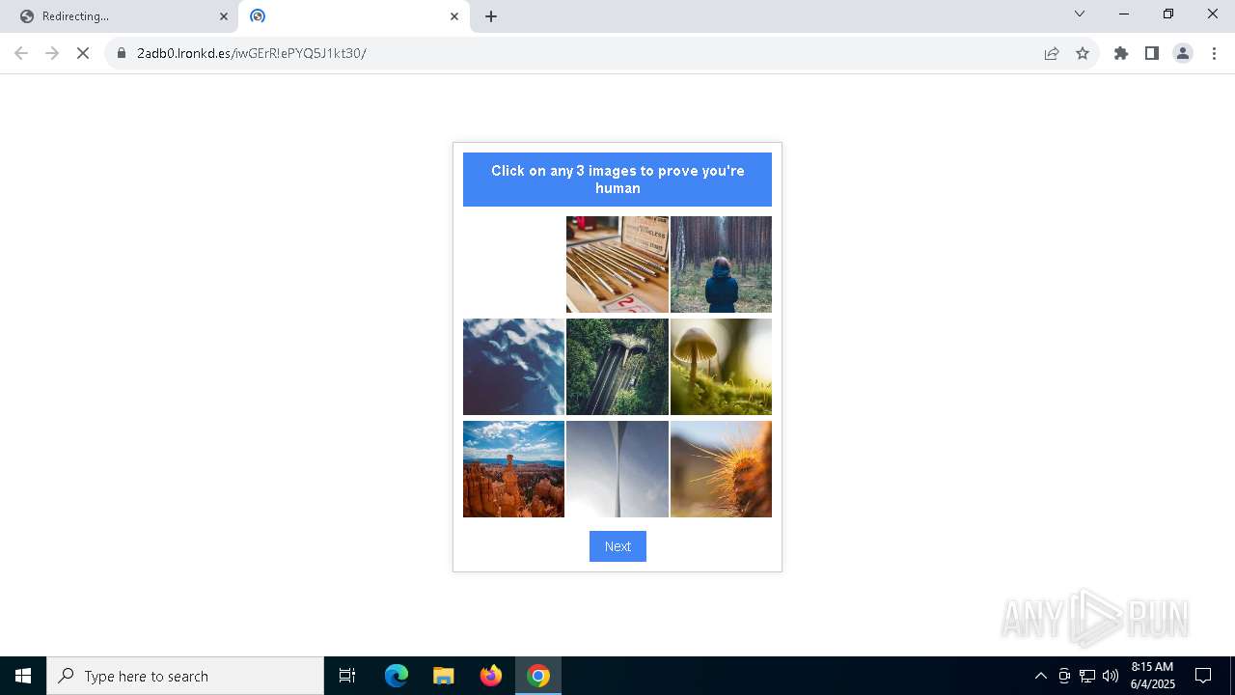The image size is (1235, 695).
Task: Bookmark this page with star
Action: [x=1083, y=53]
